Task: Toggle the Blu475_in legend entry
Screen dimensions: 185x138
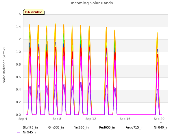Action: [27, 127]
